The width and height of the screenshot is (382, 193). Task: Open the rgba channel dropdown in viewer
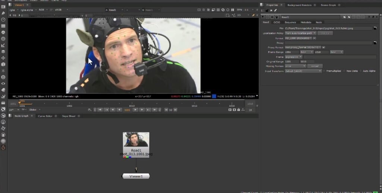point(13,10)
